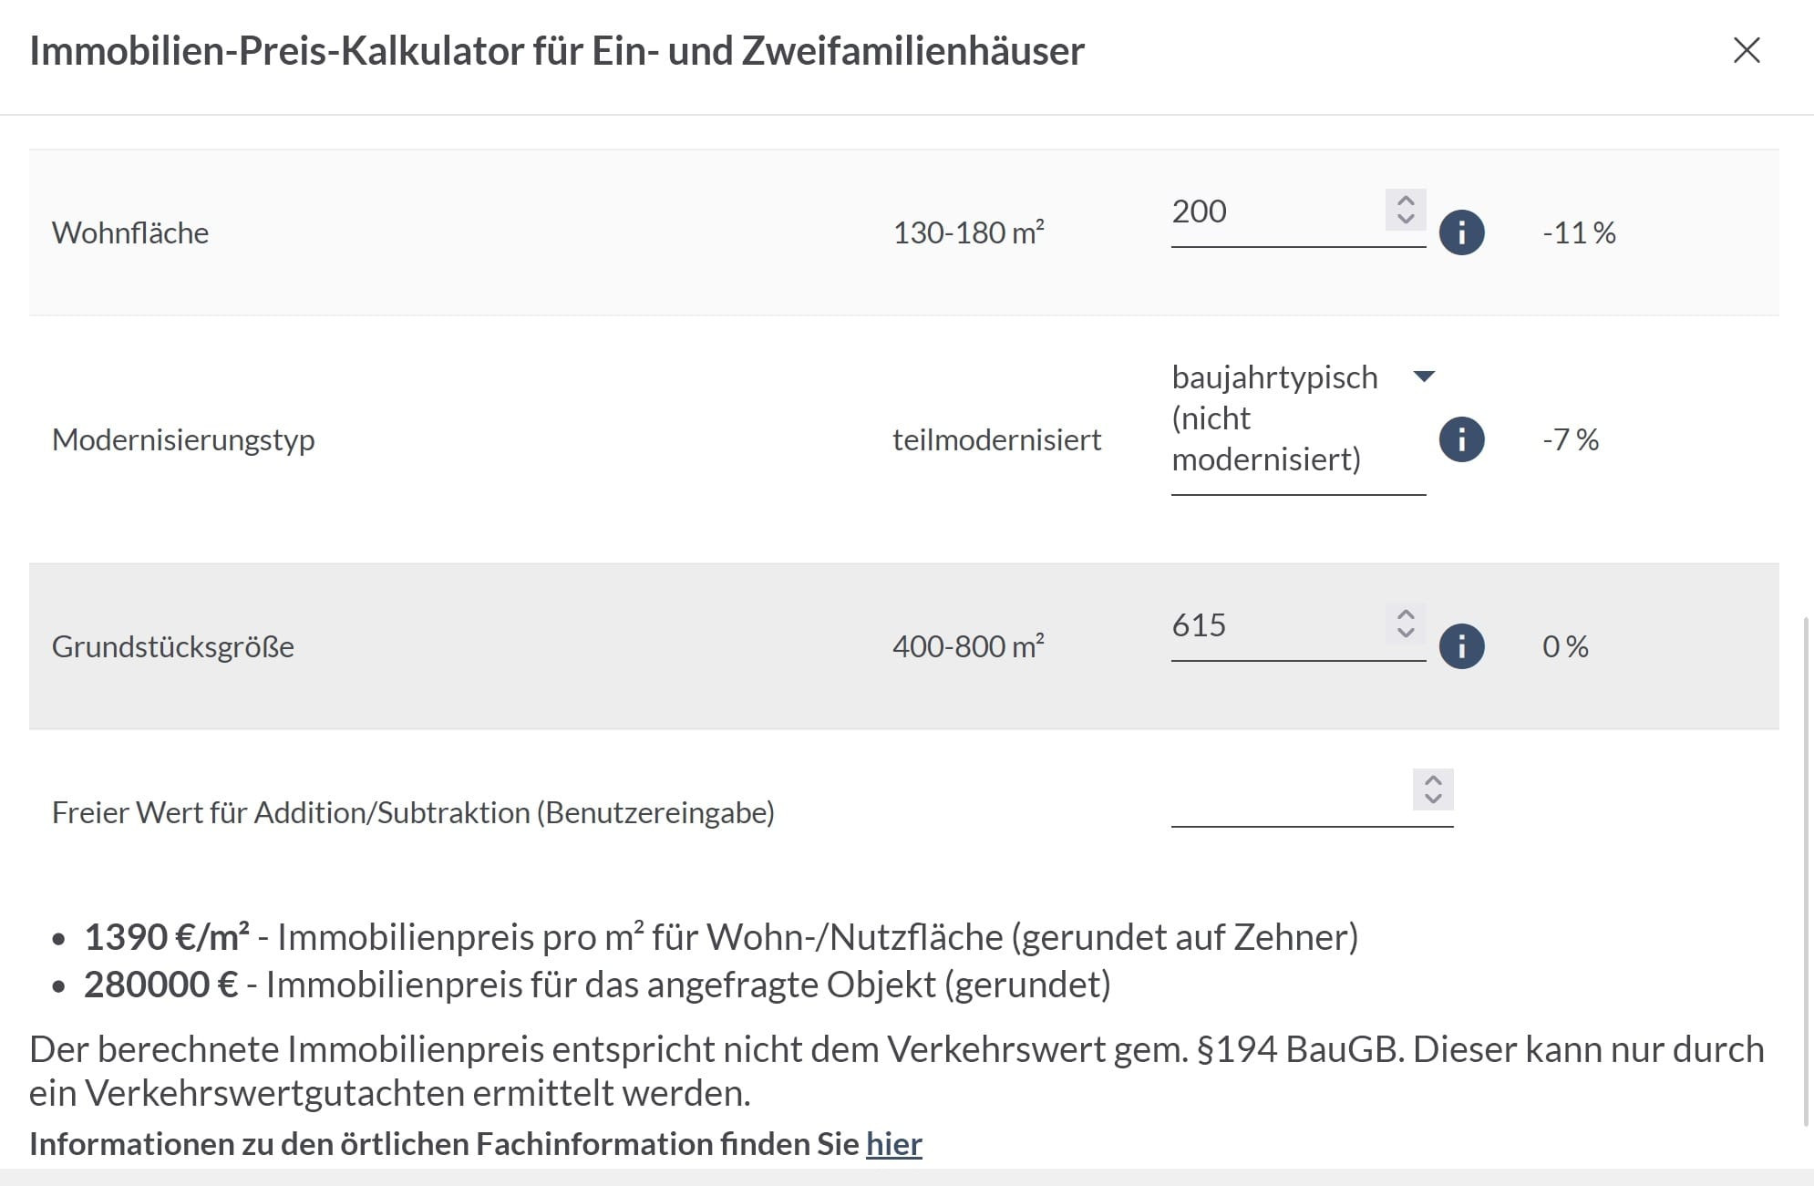Click the Wohnfläche row label
This screenshot has width=1814, height=1186.
tap(130, 233)
